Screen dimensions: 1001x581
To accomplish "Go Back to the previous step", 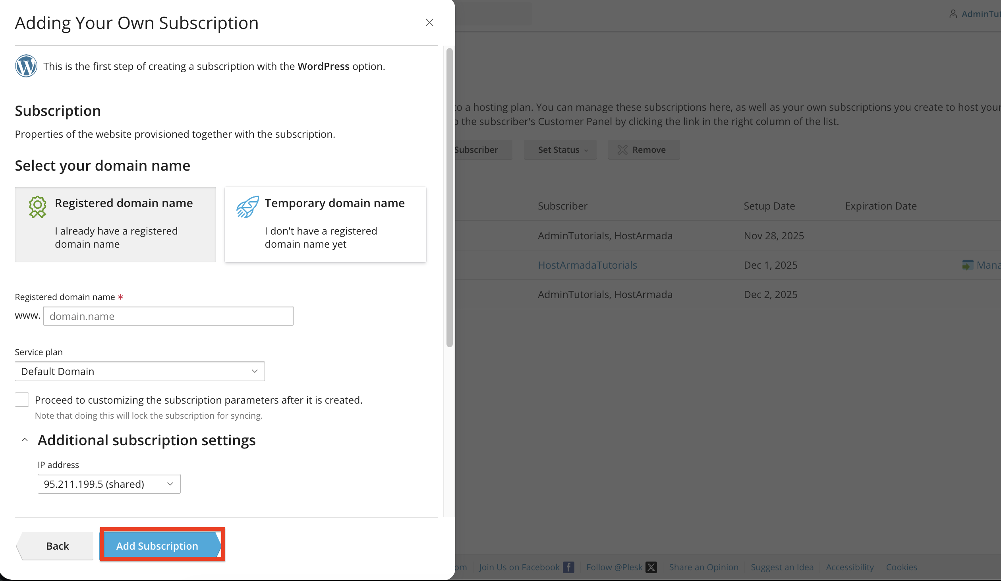I will point(55,546).
